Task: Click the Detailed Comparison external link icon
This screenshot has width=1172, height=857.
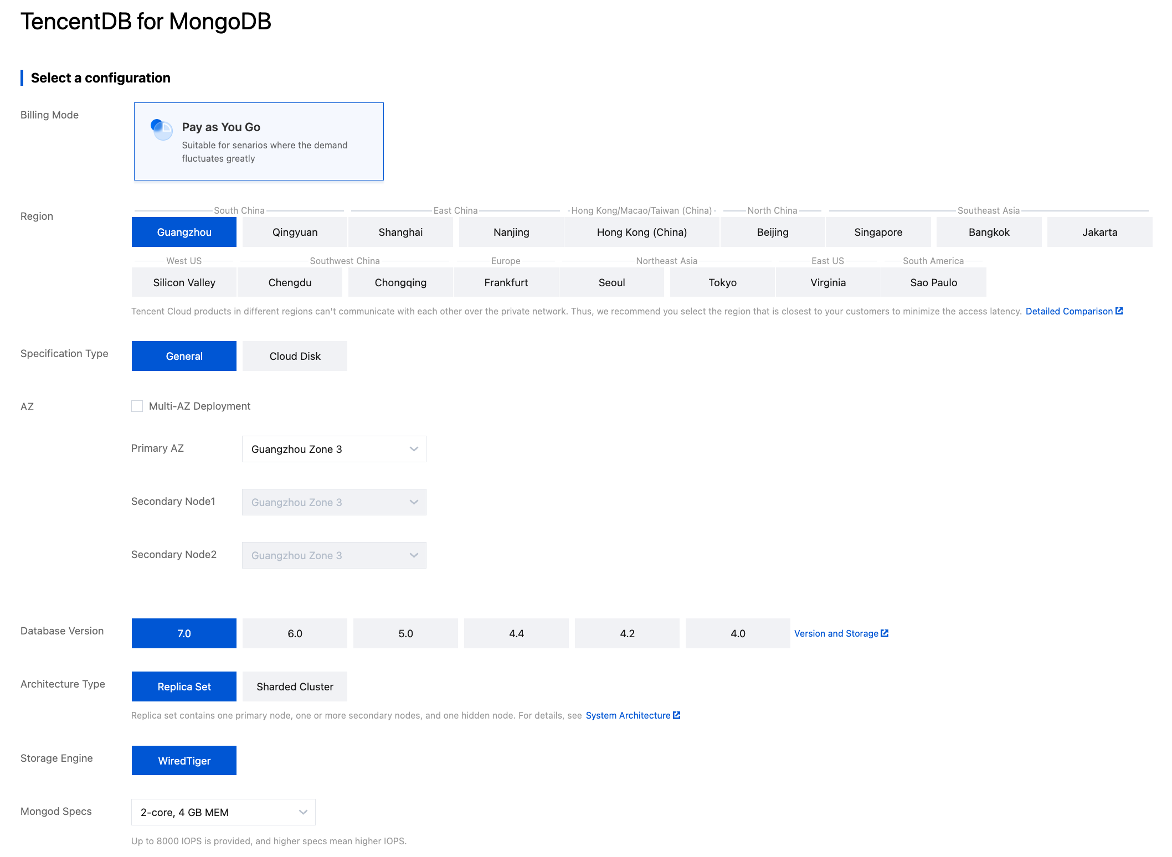Action: click(x=1119, y=311)
